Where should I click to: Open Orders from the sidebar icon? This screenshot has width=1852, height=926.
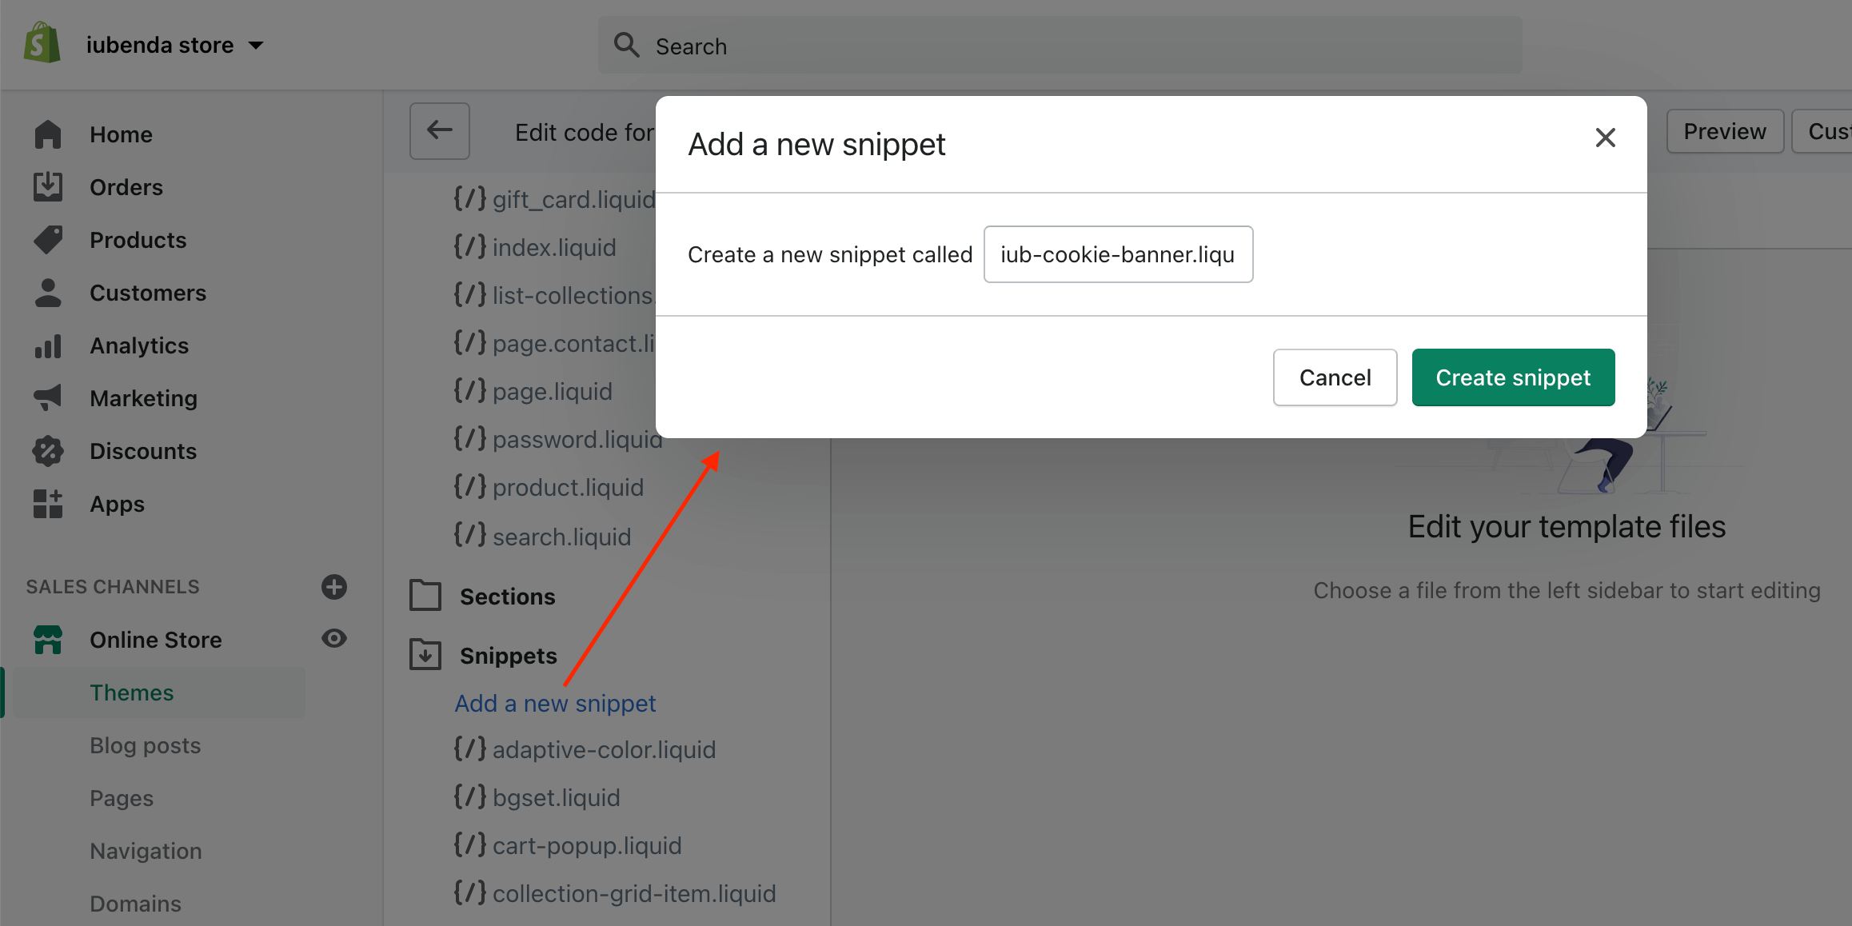(x=48, y=186)
